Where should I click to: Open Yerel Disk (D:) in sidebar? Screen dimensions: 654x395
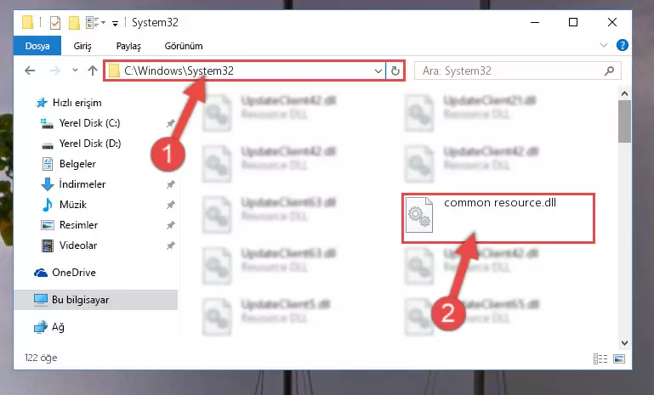tap(90, 144)
